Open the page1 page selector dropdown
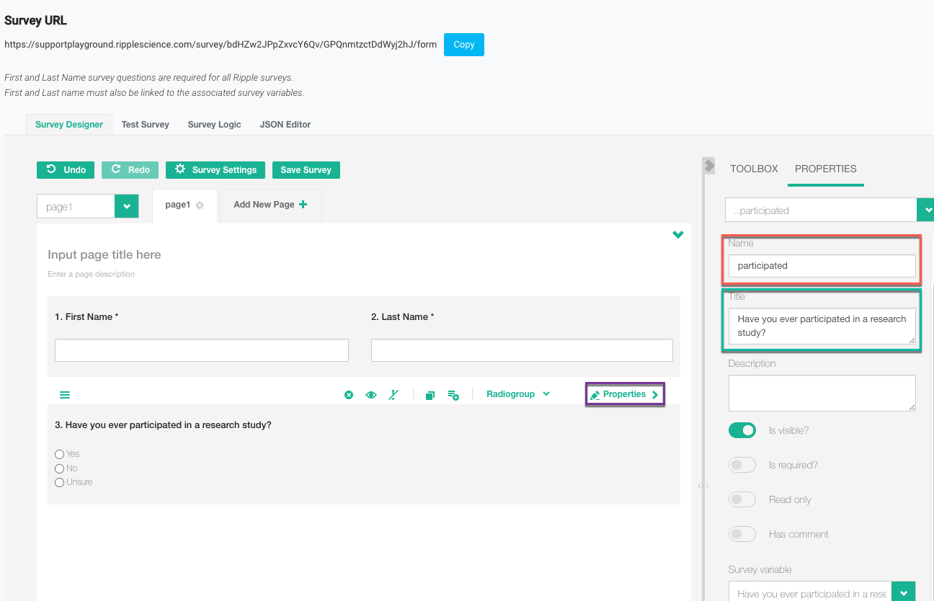 click(x=126, y=207)
